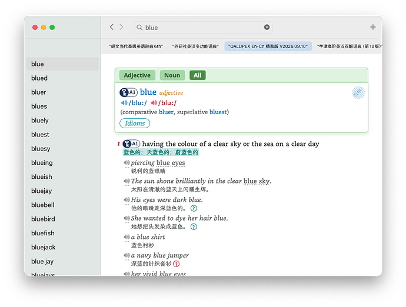Select blueing in the word list
This screenshot has width=406, height=307.
[62, 162]
